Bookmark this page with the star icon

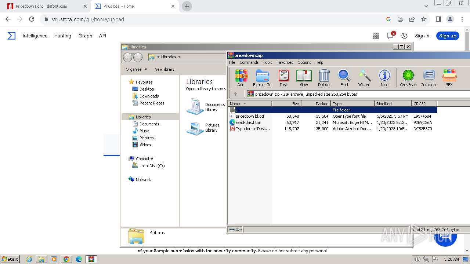424,19
